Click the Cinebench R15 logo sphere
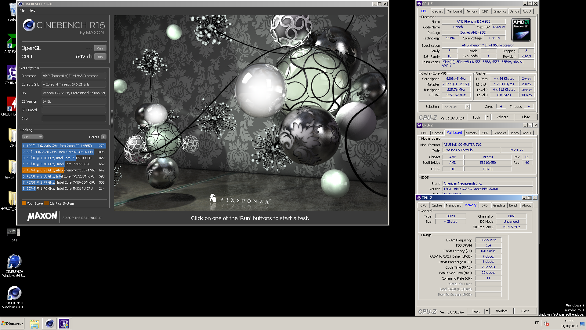 pos(29,25)
